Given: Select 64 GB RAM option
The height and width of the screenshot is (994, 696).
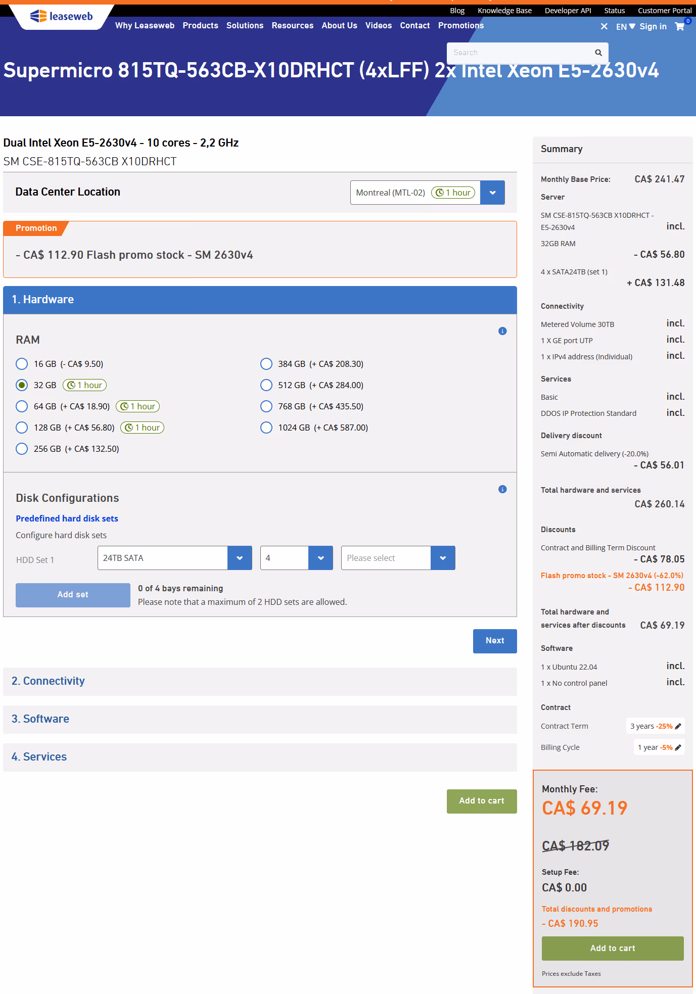Looking at the screenshot, I should click(x=22, y=406).
